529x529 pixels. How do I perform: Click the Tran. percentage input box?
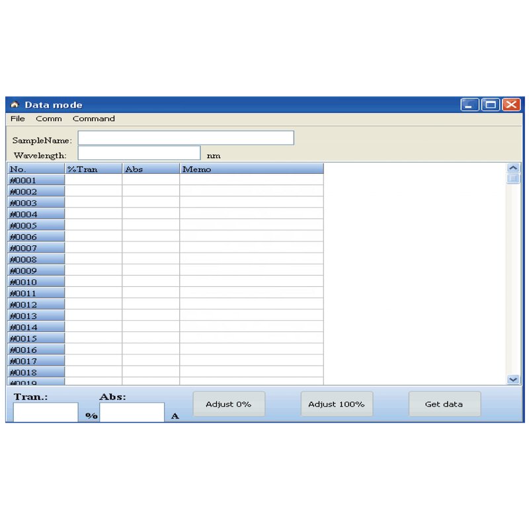tap(44, 411)
